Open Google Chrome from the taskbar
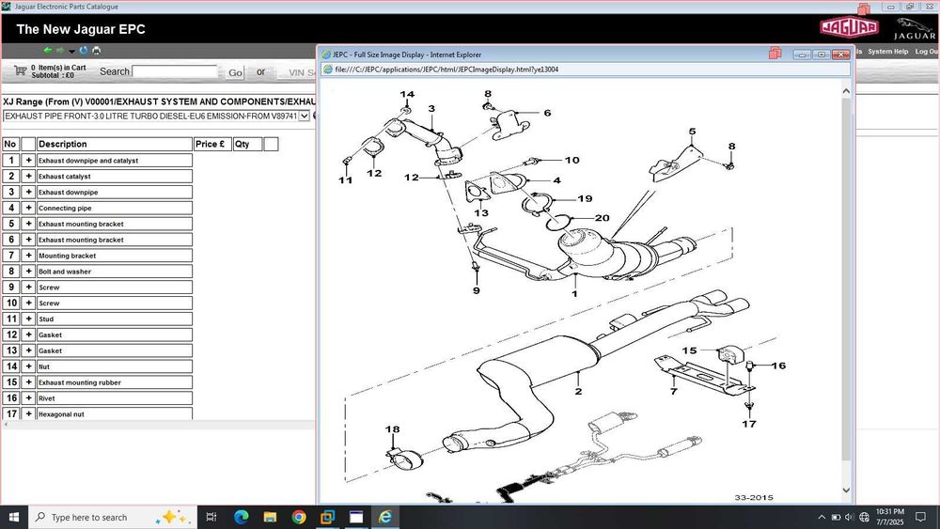The image size is (940, 529). tap(298, 517)
